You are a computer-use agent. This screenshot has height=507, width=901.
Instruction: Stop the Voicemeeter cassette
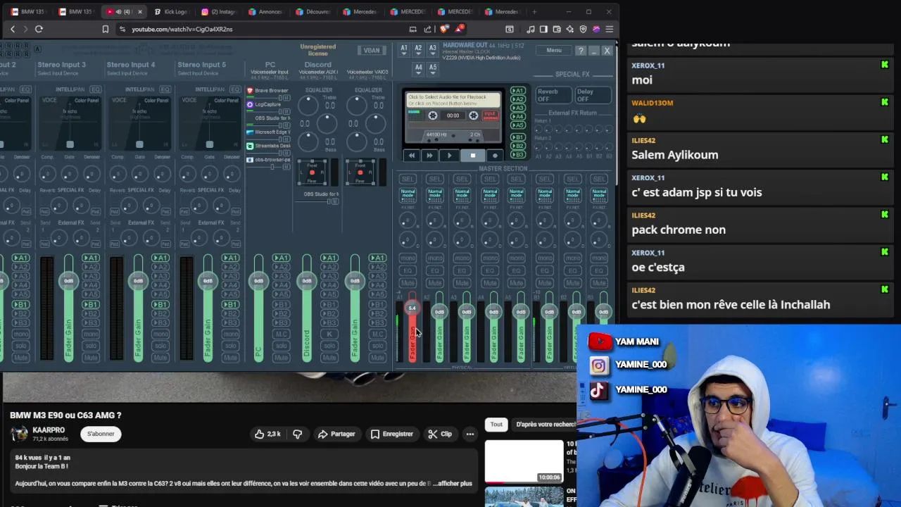pyautogui.click(x=472, y=156)
